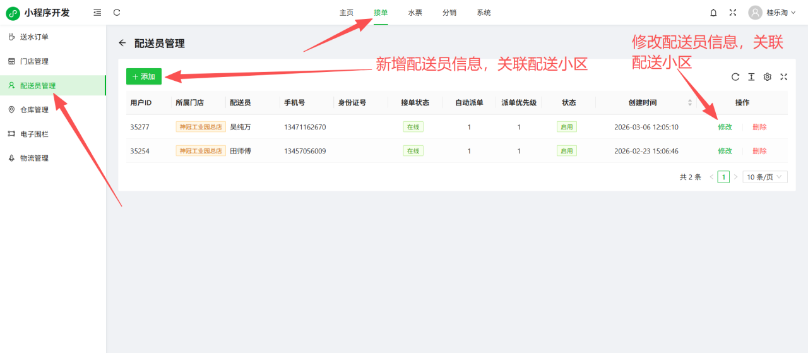This screenshot has width=808, height=353.
Task: Open table column settings gear
Action: [x=768, y=77]
